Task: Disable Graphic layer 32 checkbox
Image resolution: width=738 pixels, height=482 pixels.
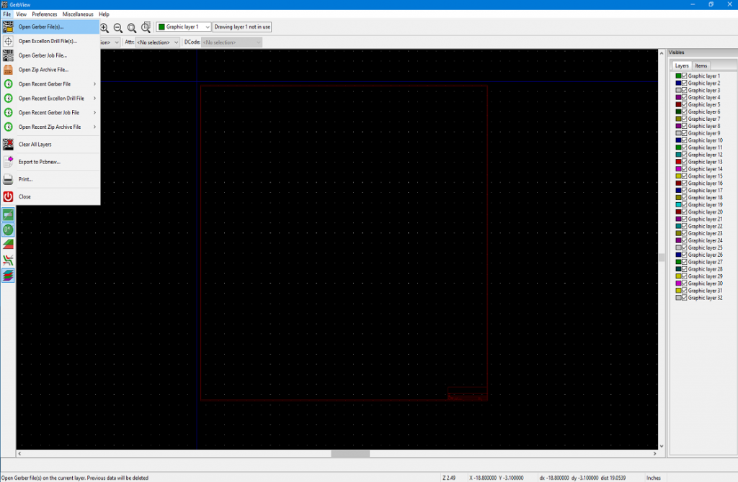Action: tap(685, 298)
